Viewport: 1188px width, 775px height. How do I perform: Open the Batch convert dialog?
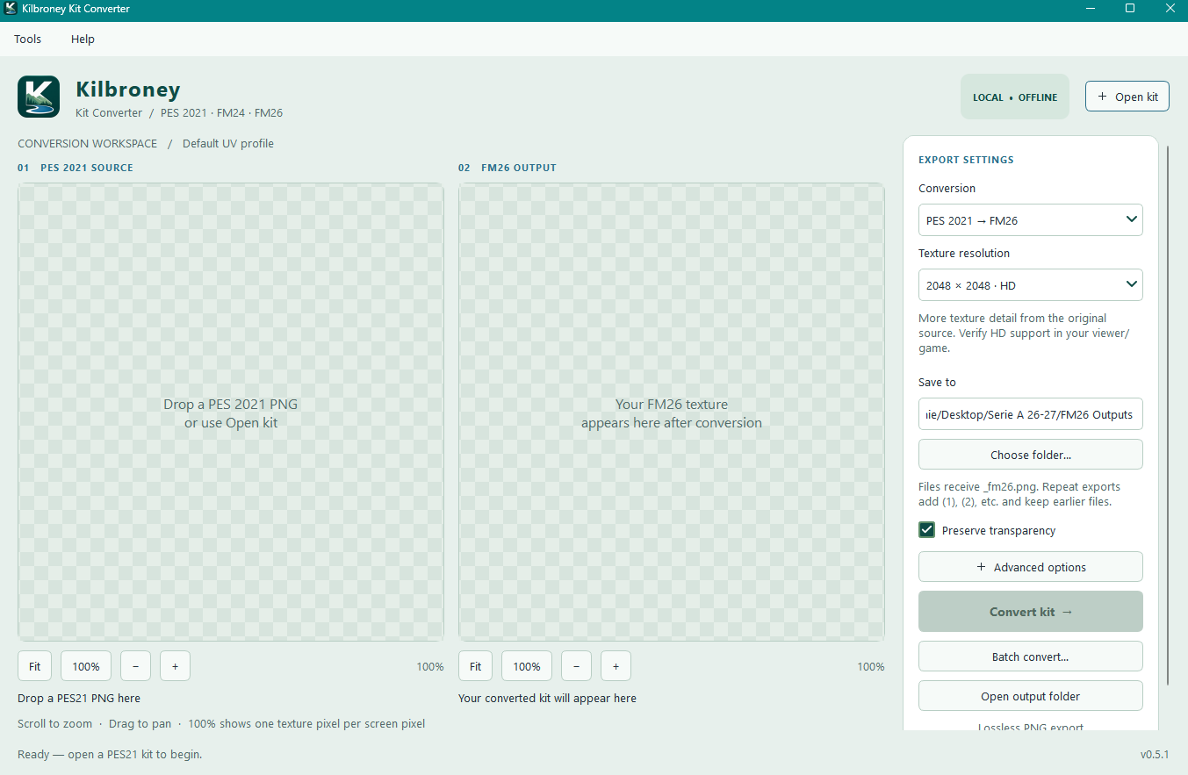point(1031,657)
